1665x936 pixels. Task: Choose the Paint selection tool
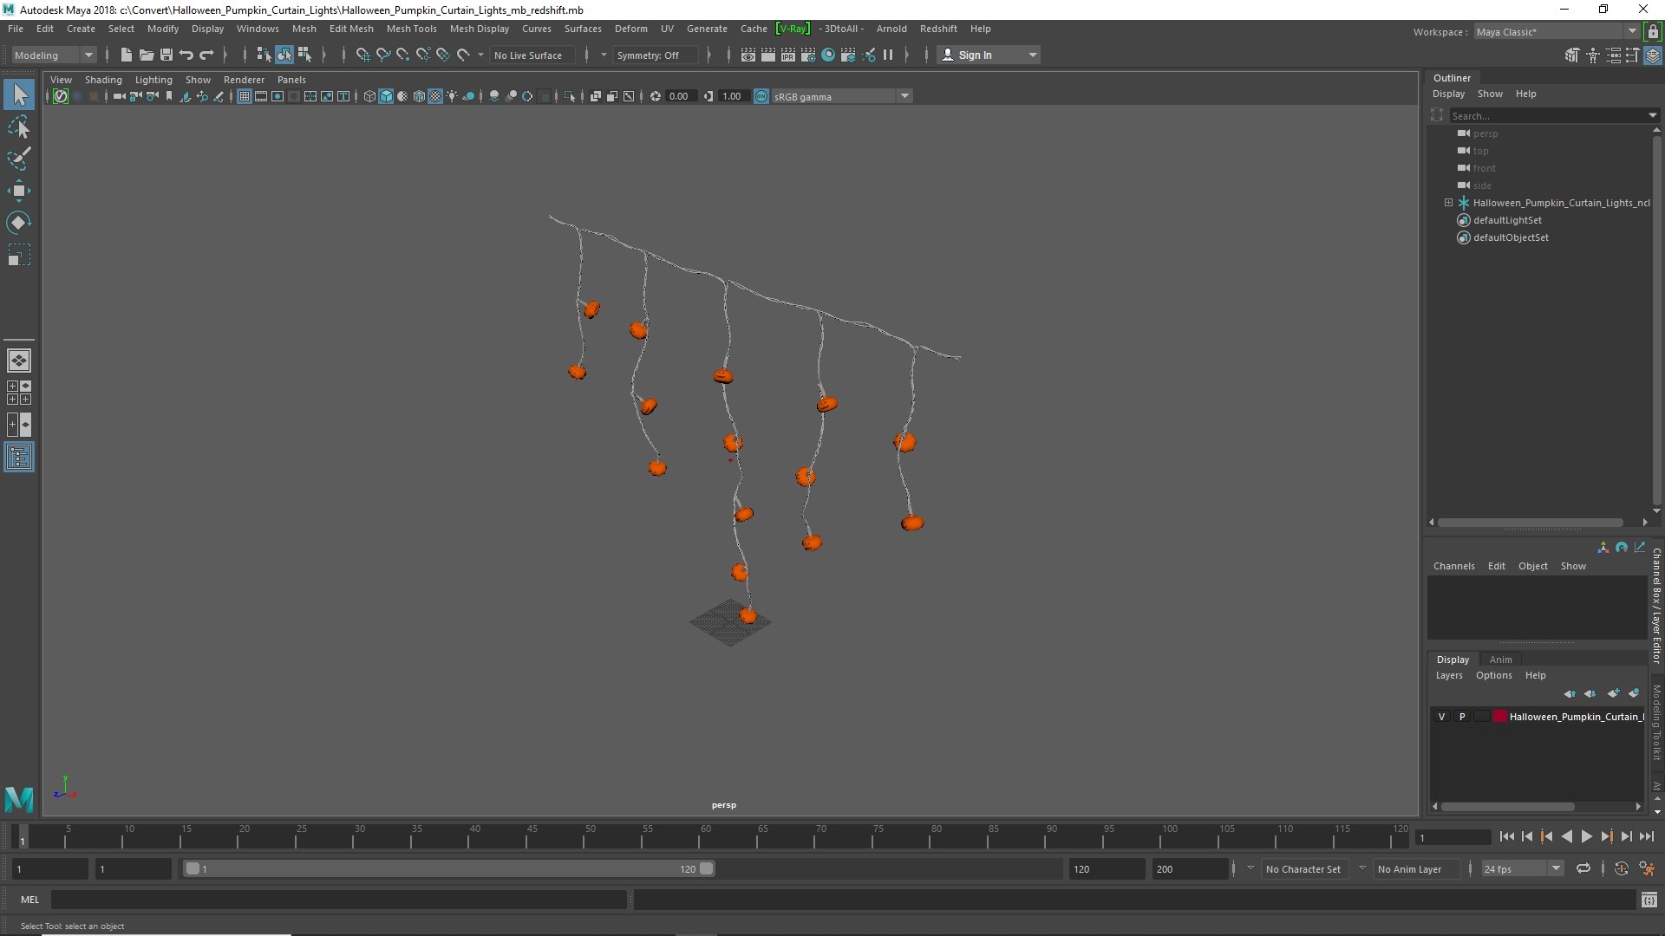click(x=19, y=159)
